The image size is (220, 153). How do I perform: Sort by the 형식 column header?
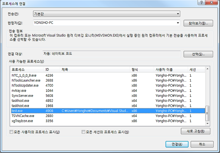click(142, 70)
